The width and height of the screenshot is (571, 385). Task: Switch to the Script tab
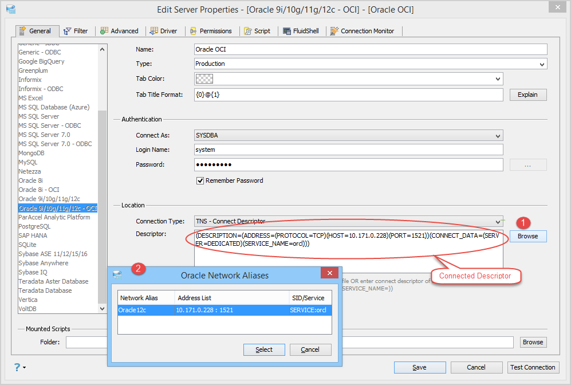pos(257,31)
